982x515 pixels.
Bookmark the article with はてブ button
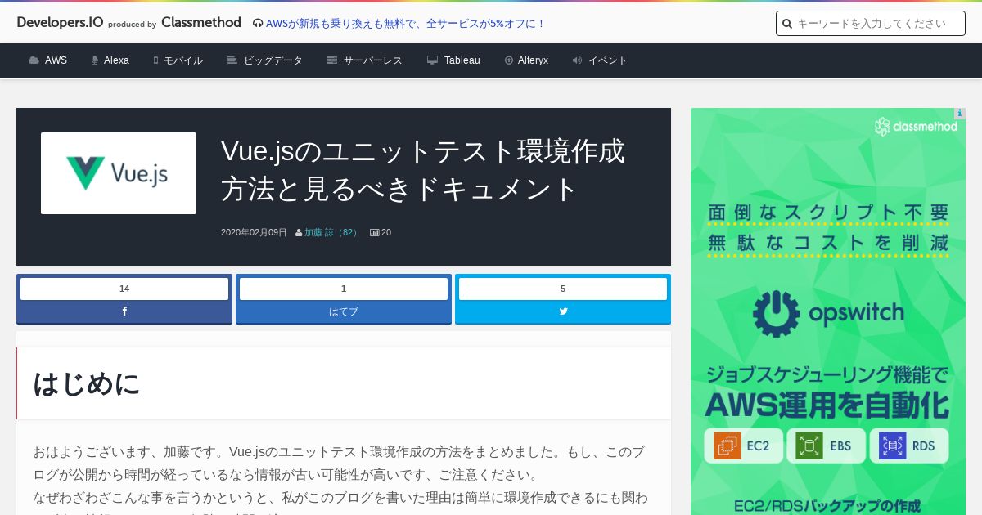pyautogui.click(x=344, y=311)
